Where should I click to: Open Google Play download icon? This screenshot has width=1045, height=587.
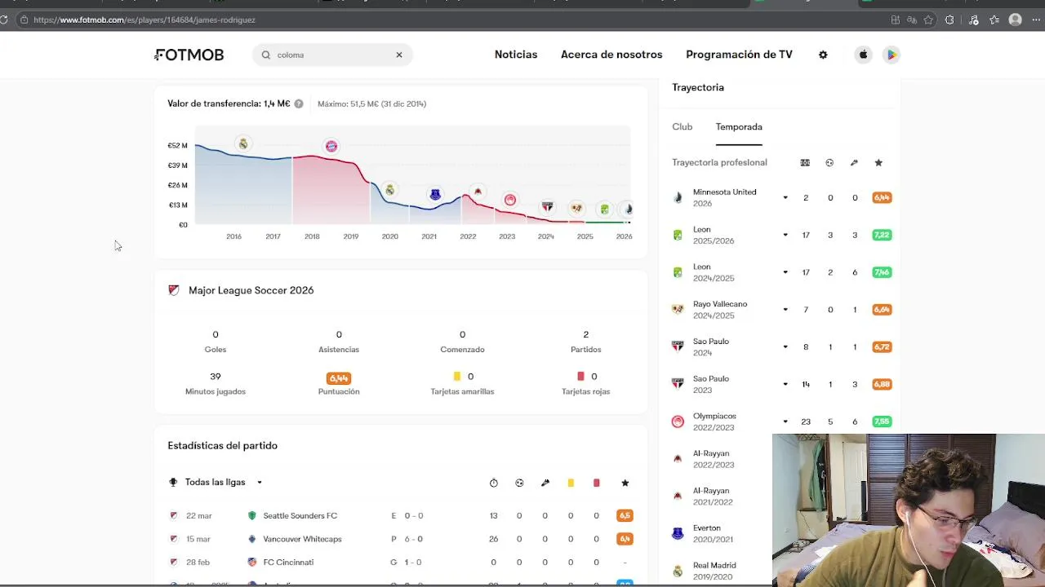coord(892,55)
